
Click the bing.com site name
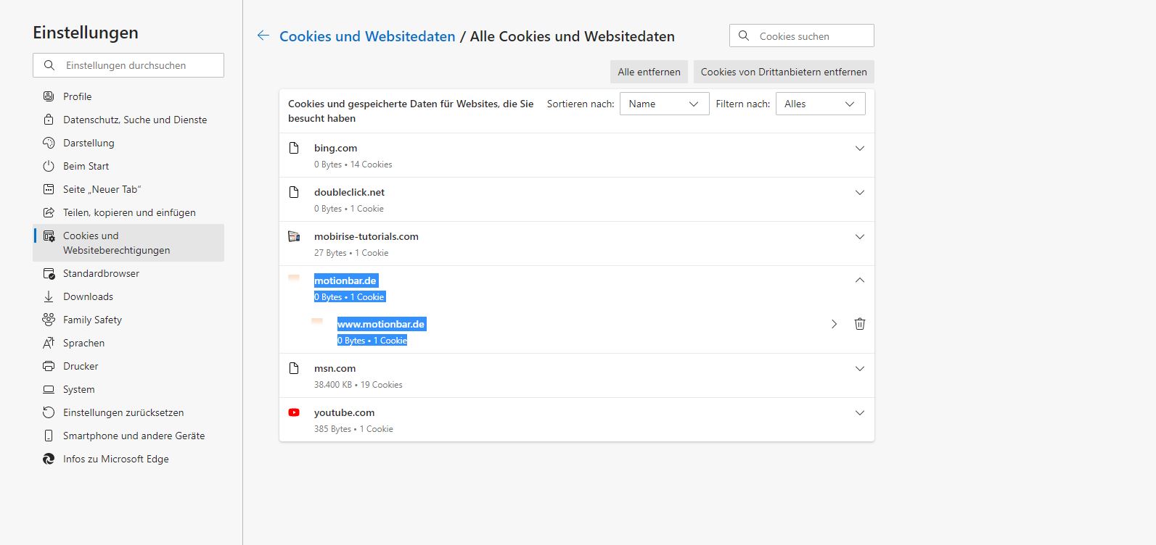[335, 148]
